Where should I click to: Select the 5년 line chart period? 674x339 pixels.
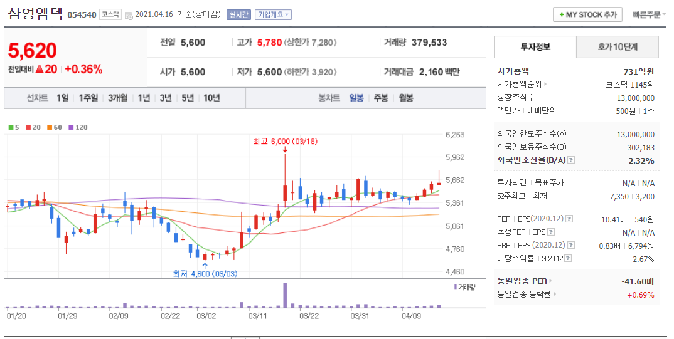[188, 98]
